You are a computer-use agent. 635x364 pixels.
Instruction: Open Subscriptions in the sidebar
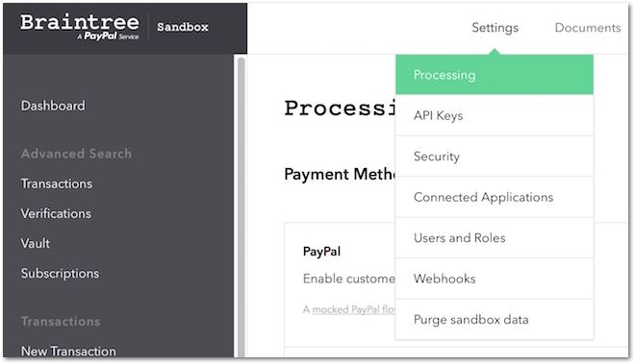point(60,274)
